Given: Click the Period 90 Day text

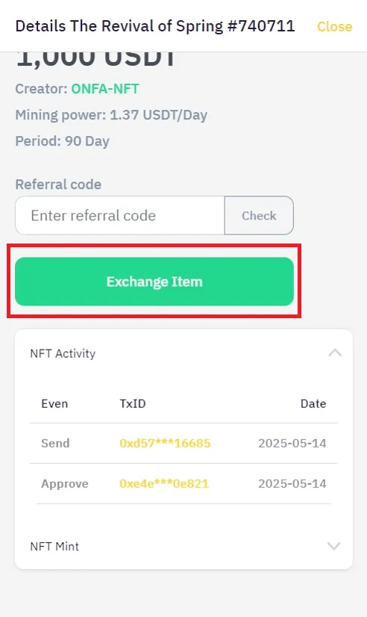Looking at the screenshot, I should point(62,141).
